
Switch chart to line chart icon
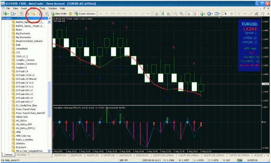[x=169, y=13]
